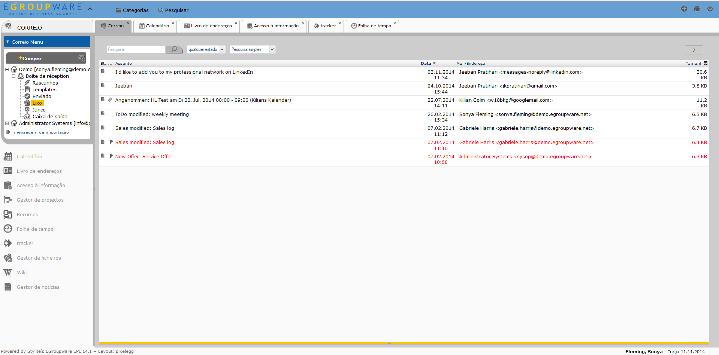719x355 pixels.
Task: Click the print icon in top bar
Action: 697,9
